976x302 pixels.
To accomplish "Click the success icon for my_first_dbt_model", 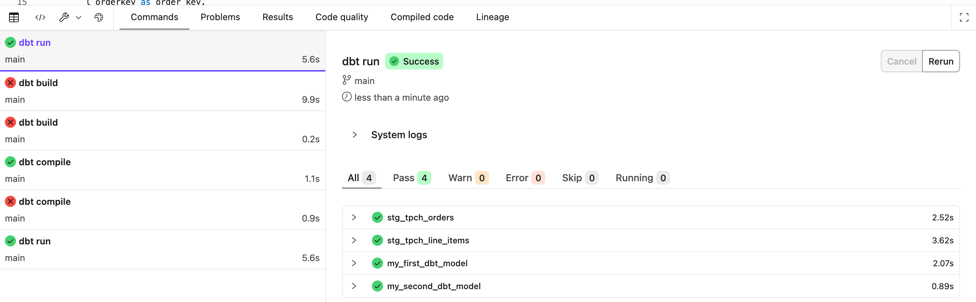I will [x=377, y=263].
